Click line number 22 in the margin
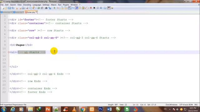Screen dimensions: 200x112 click(x=4, y=92)
